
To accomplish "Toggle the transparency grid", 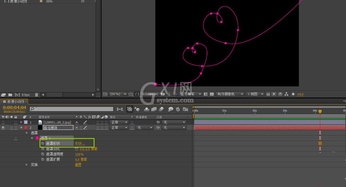I will click(212, 94).
